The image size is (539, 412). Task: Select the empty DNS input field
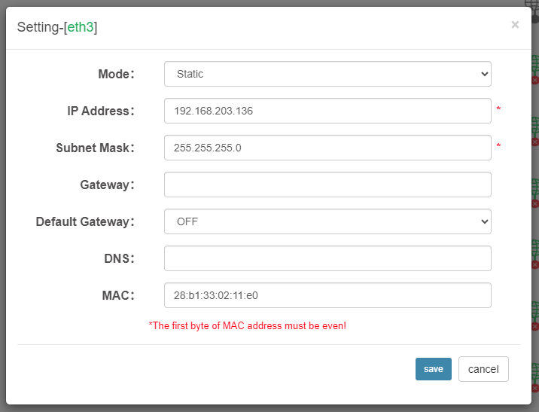[327, 258]
